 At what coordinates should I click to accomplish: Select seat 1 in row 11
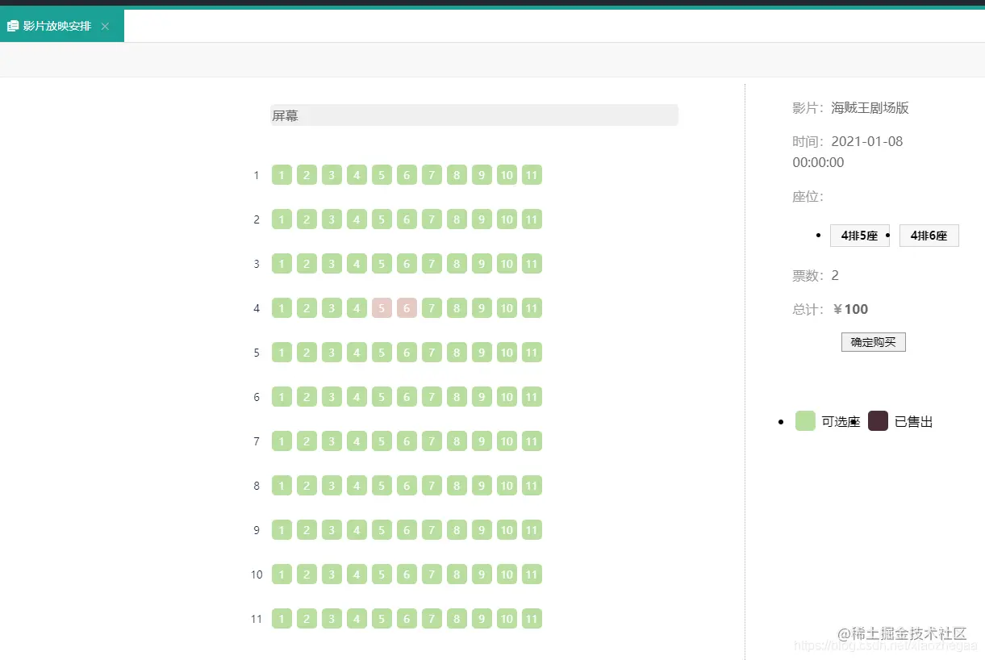coord(282,619)
